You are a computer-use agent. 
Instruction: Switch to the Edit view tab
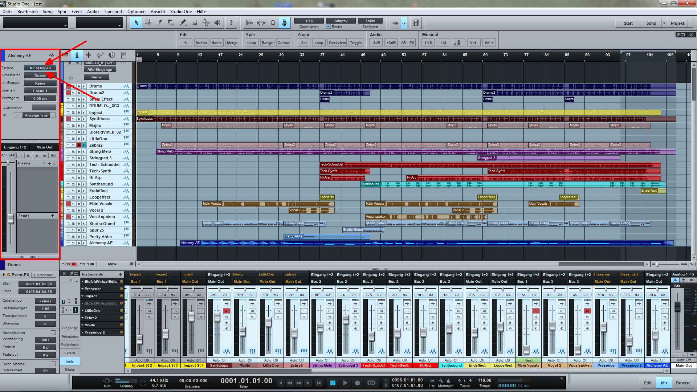pos(648,383)
